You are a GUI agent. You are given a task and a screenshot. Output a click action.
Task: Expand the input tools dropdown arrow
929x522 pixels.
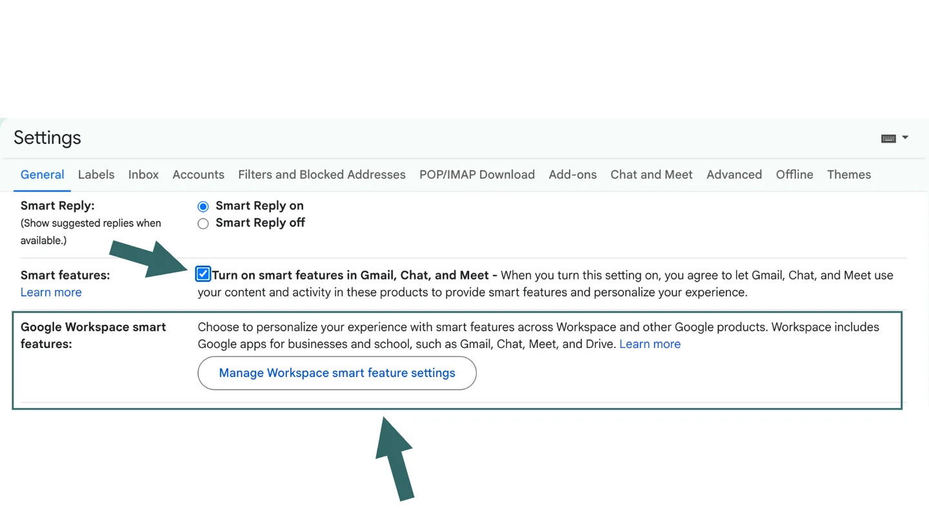point(905,137)
